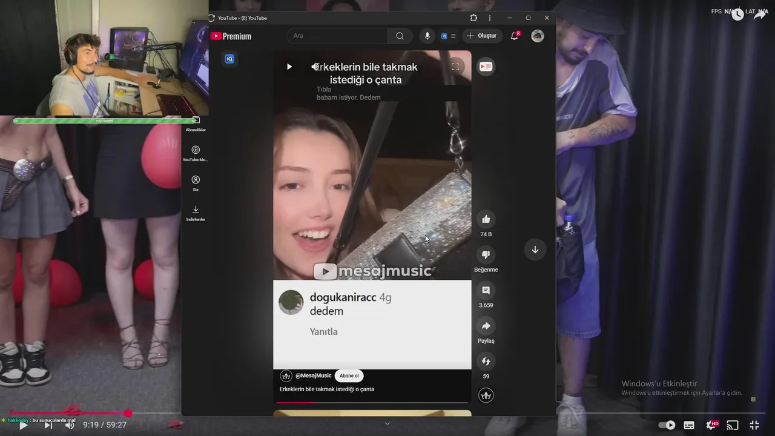
Task: Exit fullscreen on background player
Action: coord(754,425)
